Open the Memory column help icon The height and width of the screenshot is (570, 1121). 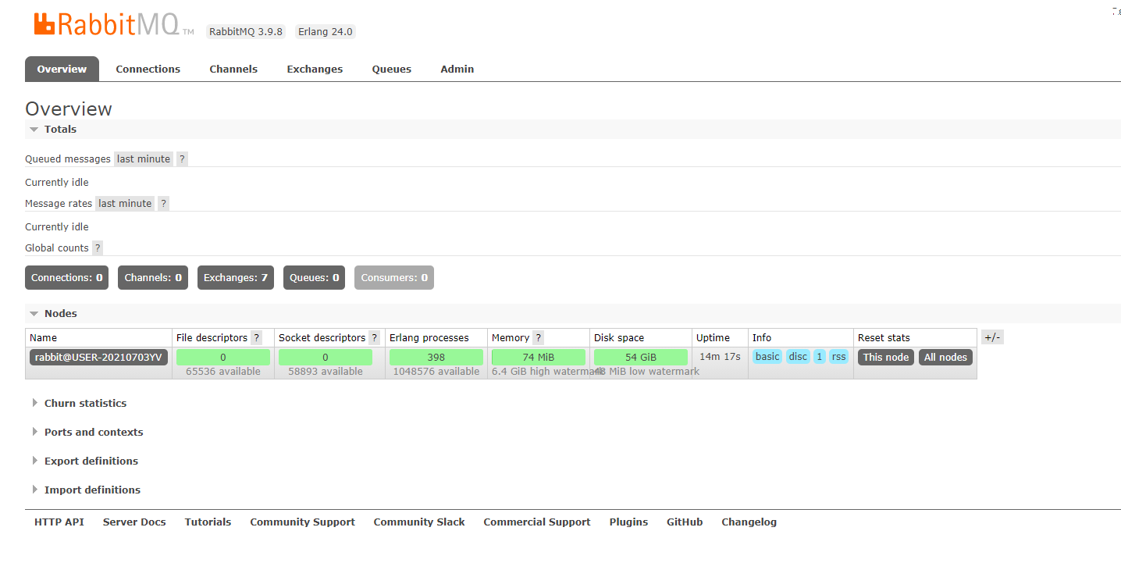tap(539, 338)
